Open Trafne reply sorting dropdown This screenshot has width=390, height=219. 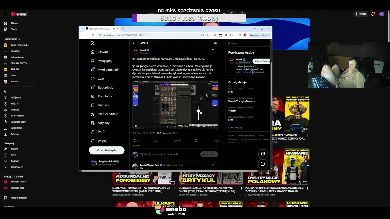click(136, 146)
